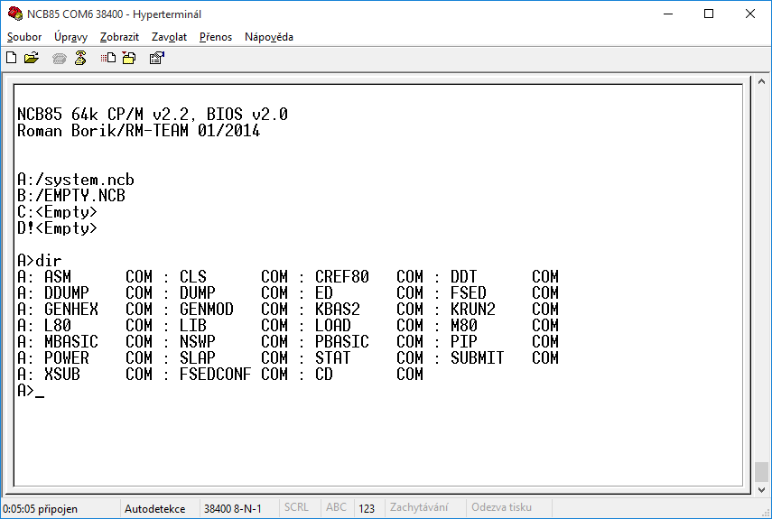Open the Úpravy menu
Viewport: 772px width, 519px height.
[x=70, y=37]
